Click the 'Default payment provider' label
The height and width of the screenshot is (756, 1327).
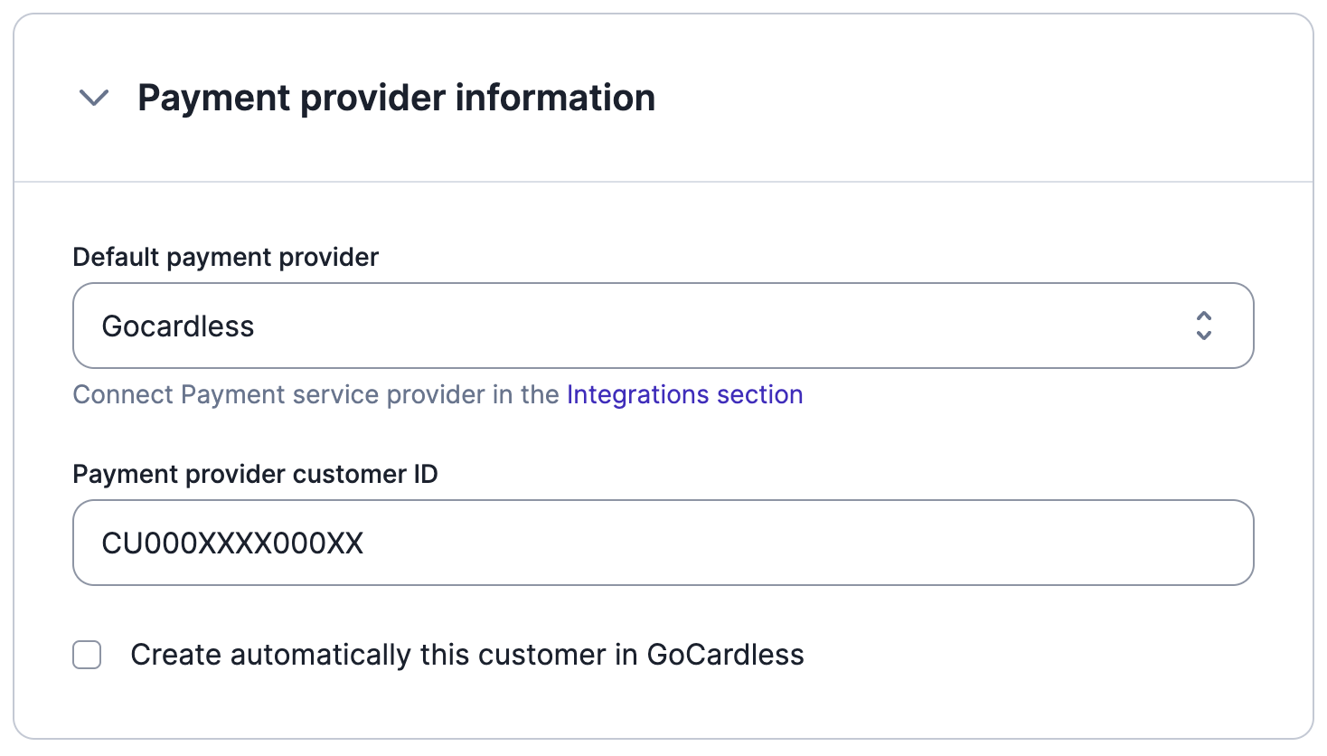tap(226, 258)
